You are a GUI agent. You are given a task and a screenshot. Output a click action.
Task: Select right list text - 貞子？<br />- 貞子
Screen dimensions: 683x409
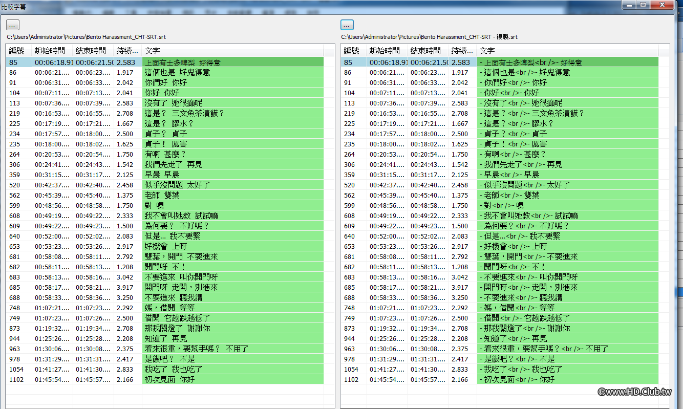click(x=513, y=134)
